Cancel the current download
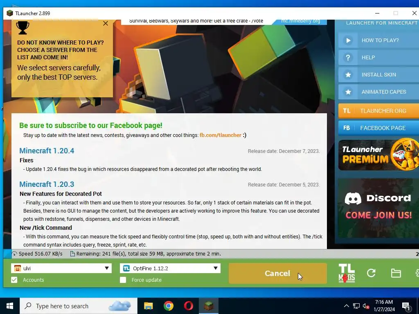The height and width of the screenshot is (314, 419). pos(277,273)
